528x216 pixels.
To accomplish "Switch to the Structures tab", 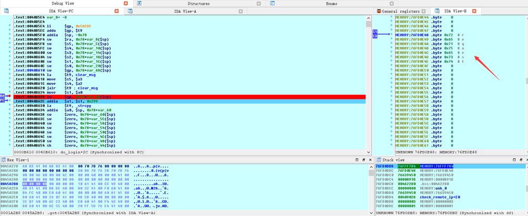I will coord(198,4).
